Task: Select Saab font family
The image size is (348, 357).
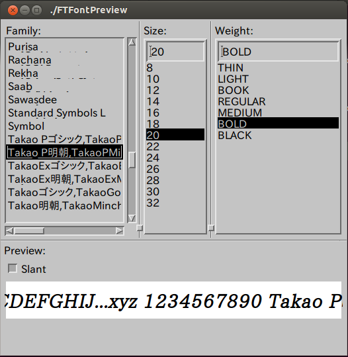Action: [65, 87]
